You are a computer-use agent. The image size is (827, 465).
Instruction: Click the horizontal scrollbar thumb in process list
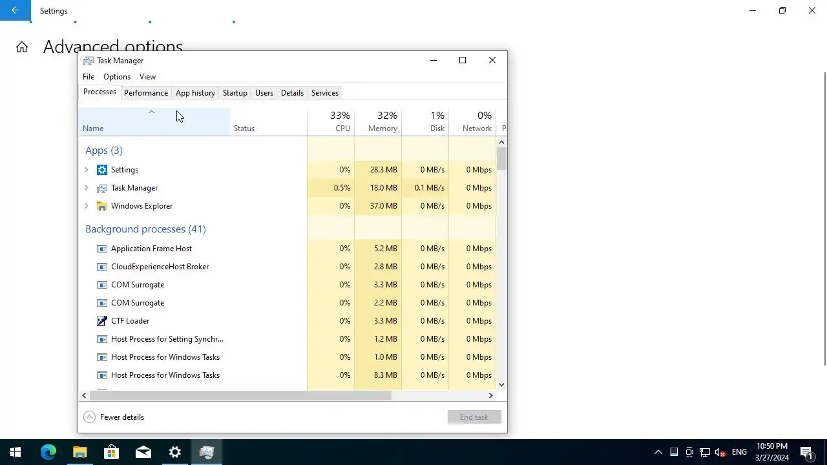click(x=240, y=395)
